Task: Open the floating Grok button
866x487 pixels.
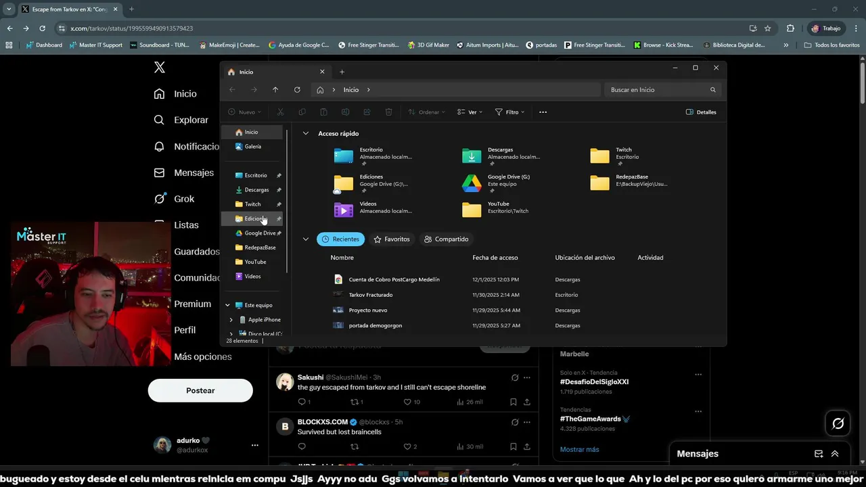Action: [x=838, y=423]
